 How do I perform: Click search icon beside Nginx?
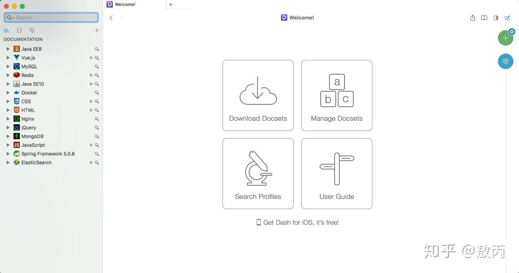click(97, 119)
